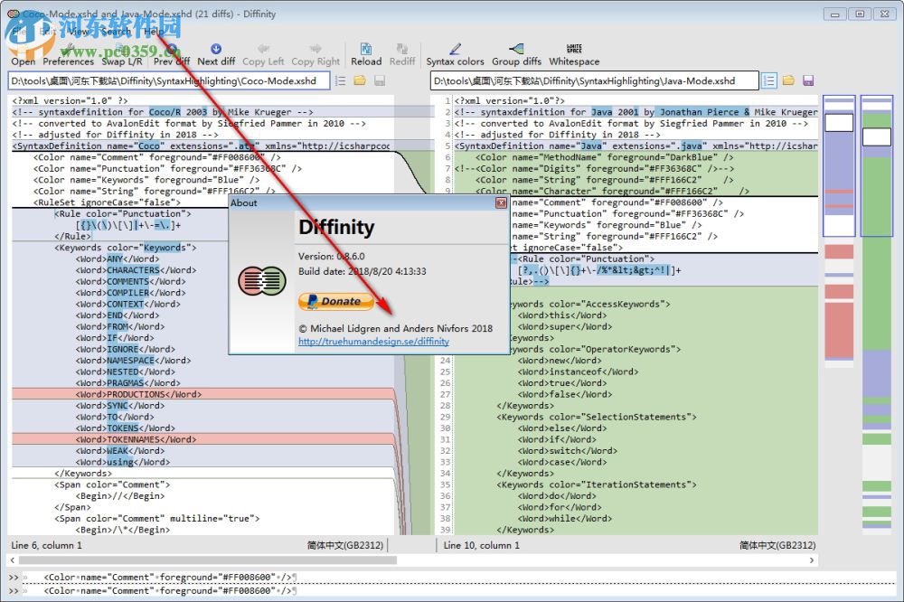Click the Open toolbar button

coord(24,54)
